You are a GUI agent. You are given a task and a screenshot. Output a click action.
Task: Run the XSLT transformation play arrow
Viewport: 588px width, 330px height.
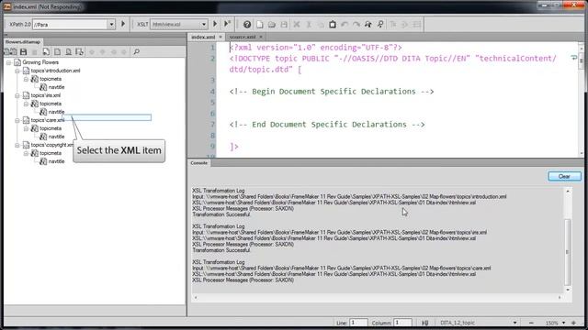click(215, 24)
